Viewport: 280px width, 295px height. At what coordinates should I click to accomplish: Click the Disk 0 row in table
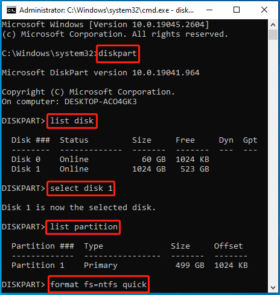tap(110, 160)
